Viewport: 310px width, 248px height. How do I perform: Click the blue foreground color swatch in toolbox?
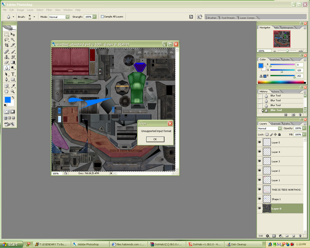coord(8,100)
